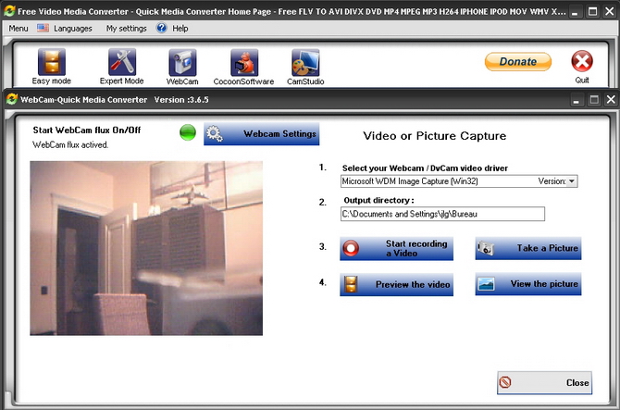Minimize the WebCam-Quick Media Converter window
The height and width of the screenshot is (410, 620).
tap(577, 100)
